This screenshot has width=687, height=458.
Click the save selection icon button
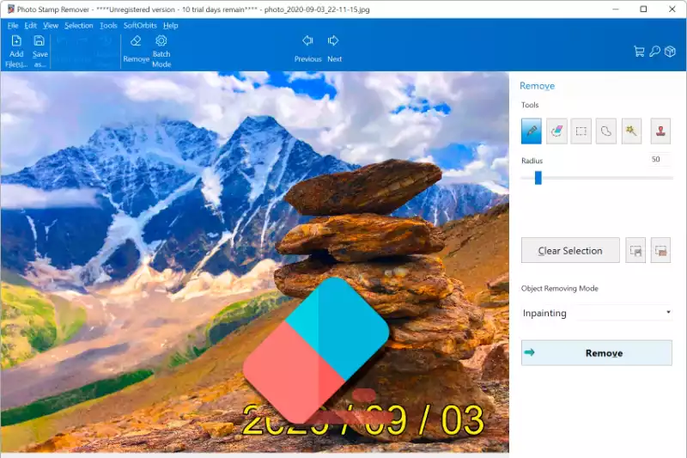[x=635, y=250]
